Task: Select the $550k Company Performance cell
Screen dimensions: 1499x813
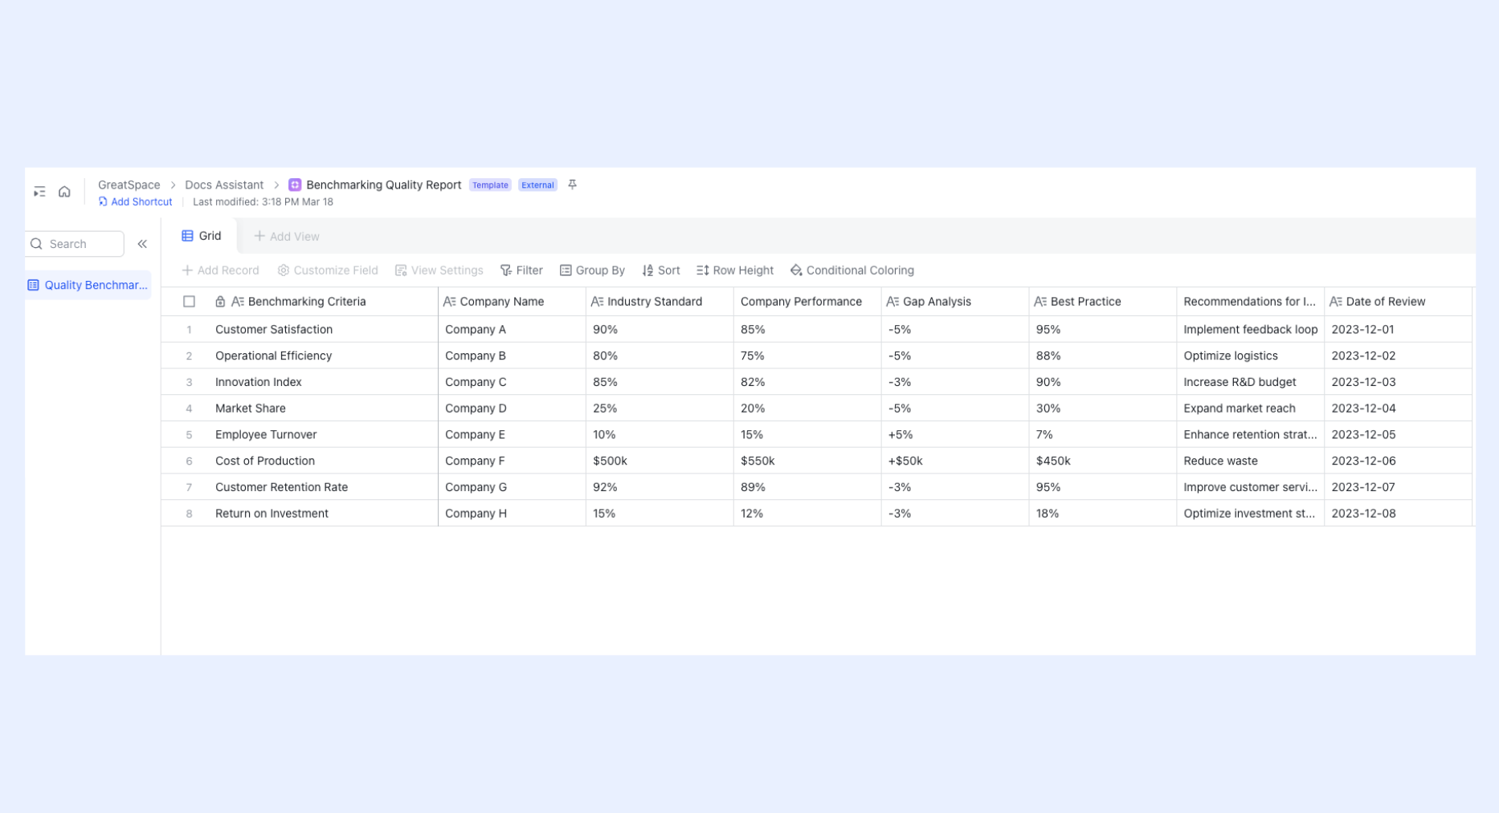Action: coord(807,461)
